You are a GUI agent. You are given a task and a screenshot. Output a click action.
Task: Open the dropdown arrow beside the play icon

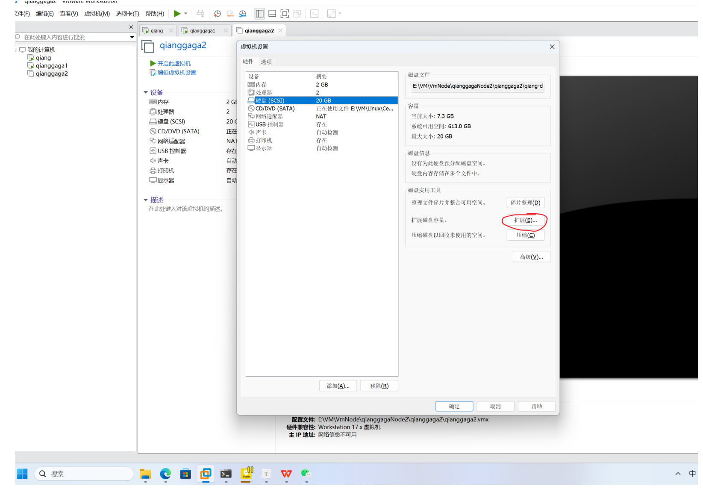(186, 14)
